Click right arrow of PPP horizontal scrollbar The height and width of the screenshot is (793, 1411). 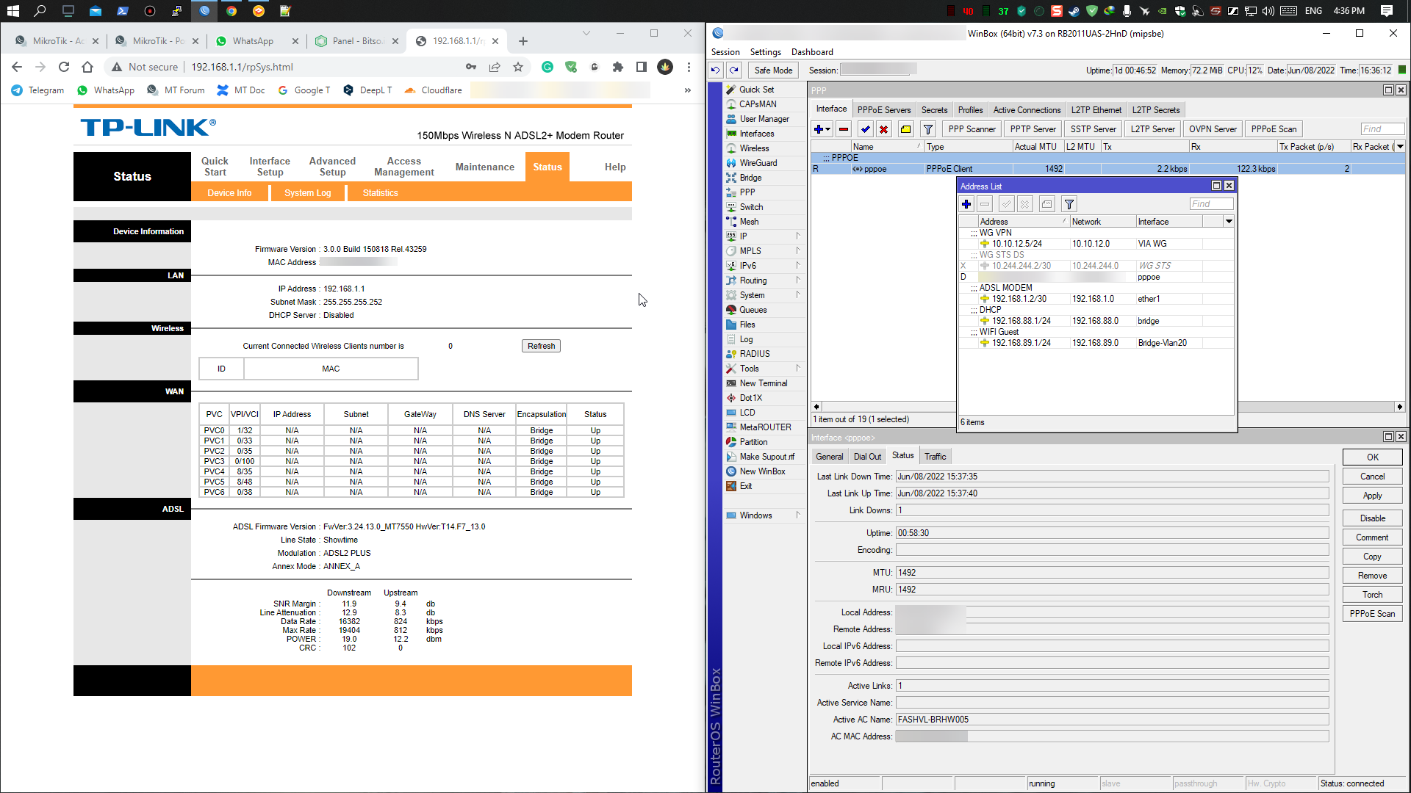1399,407
